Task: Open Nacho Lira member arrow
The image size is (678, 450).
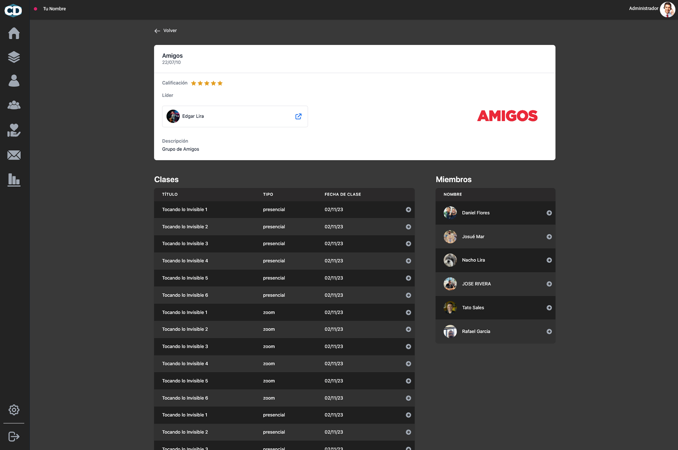Action: (549, 260)
